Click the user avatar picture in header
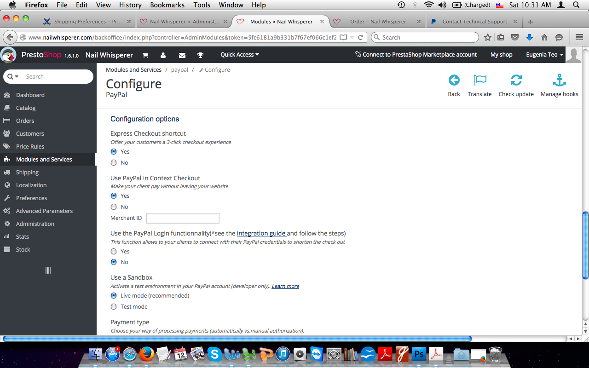This screenshot has height=368, width=589. (573, 55)
